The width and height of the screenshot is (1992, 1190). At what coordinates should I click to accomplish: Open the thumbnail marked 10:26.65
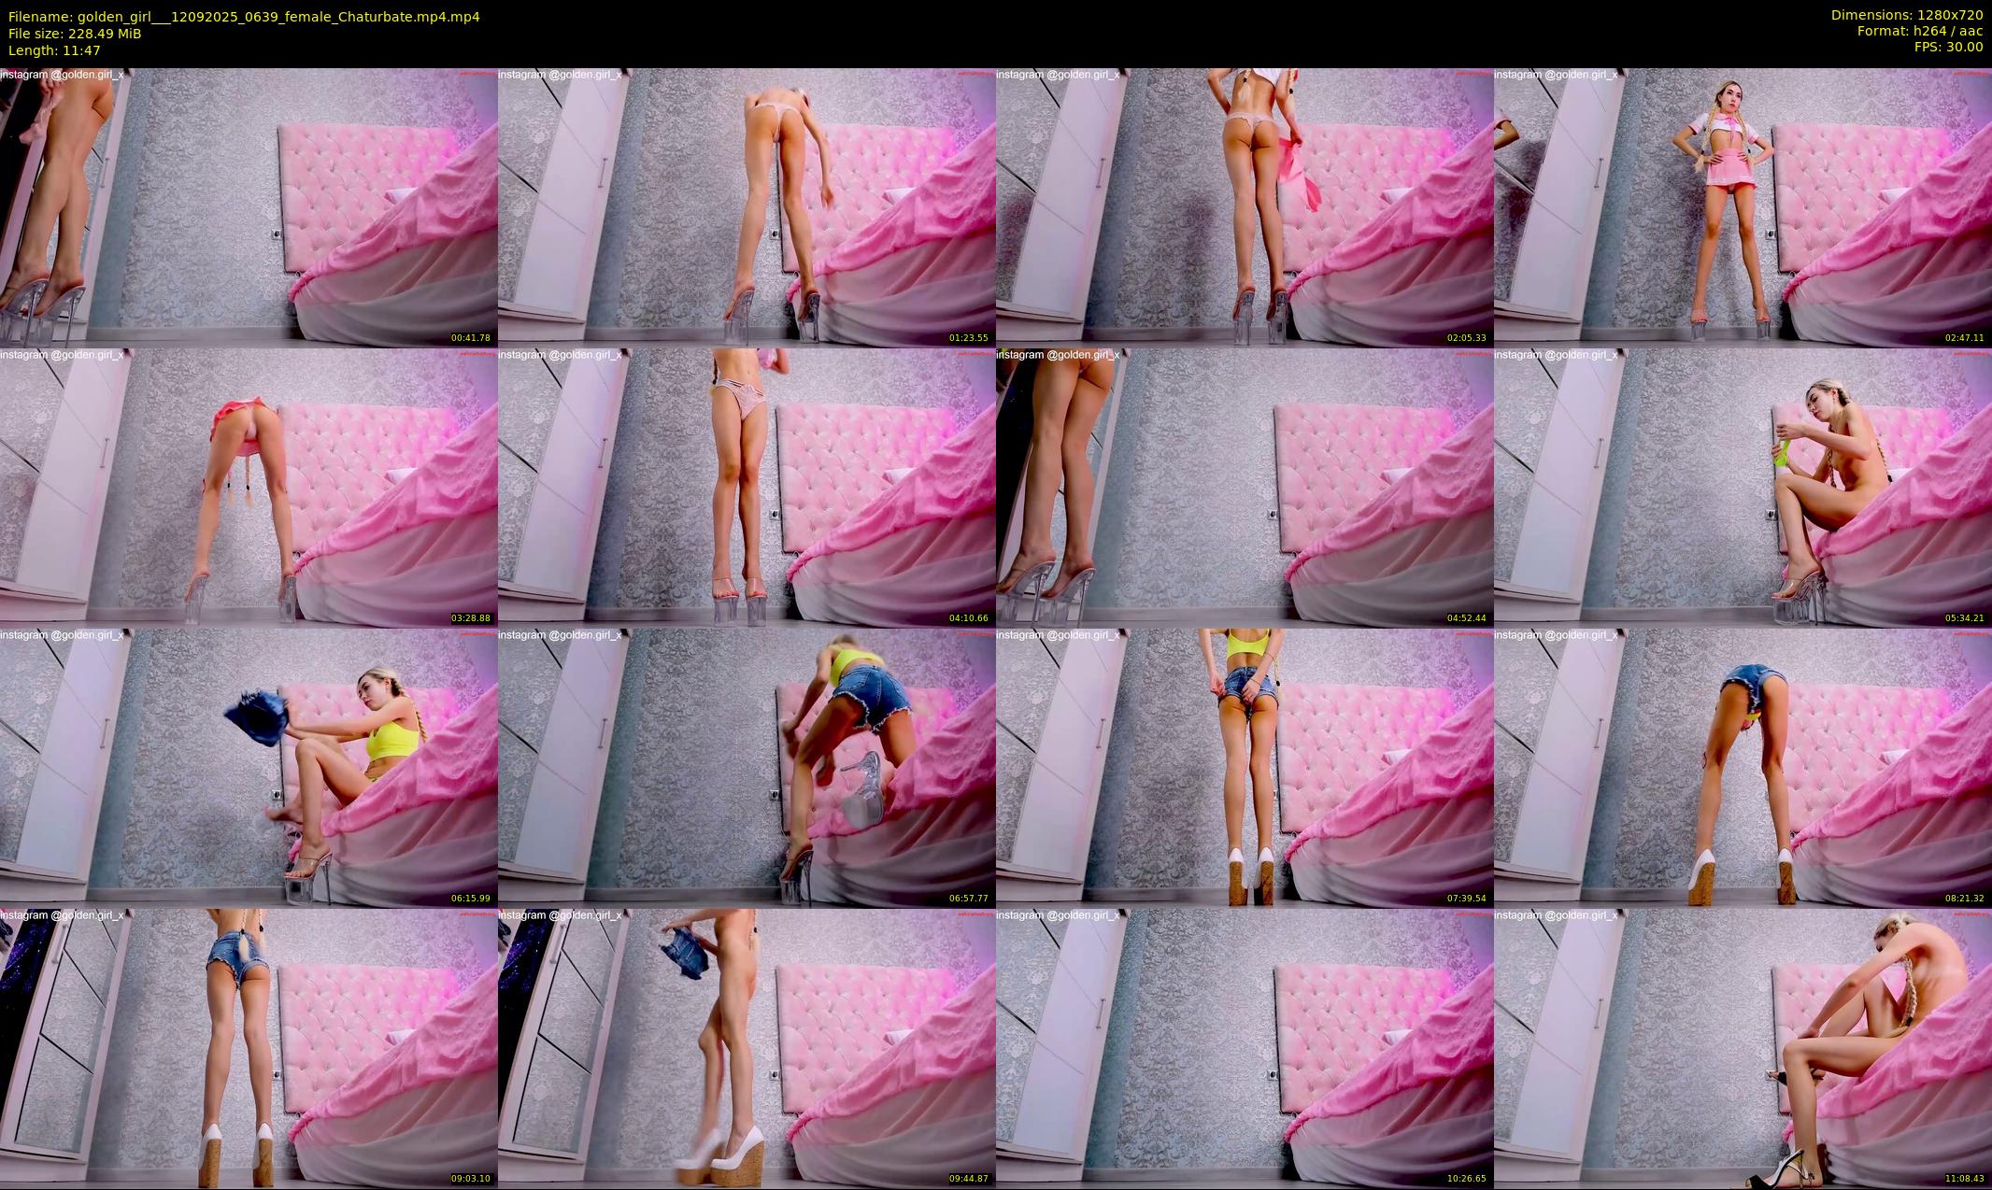pyautogui.click(x=1245, y=1048)
